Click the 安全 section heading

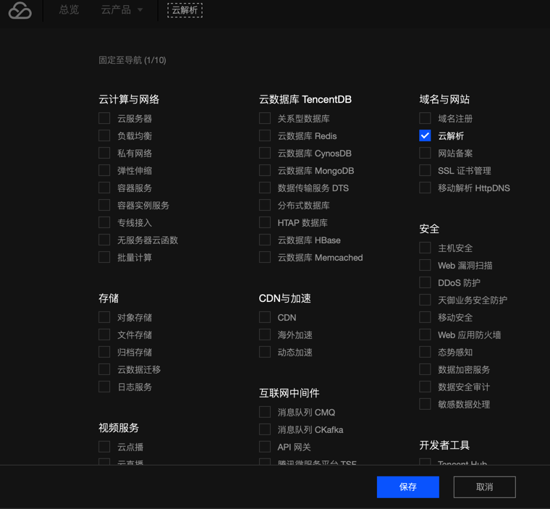pos(429,229)
